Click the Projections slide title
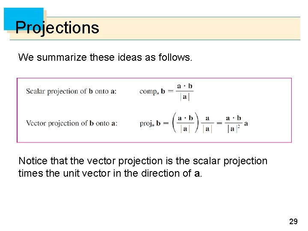308x231 pixels. coord(57,28)
